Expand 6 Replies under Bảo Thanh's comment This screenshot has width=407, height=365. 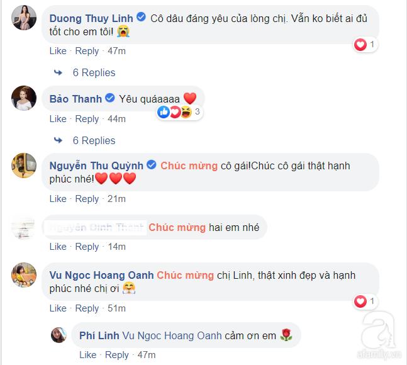pyautogui.click(x=94, y=140)
